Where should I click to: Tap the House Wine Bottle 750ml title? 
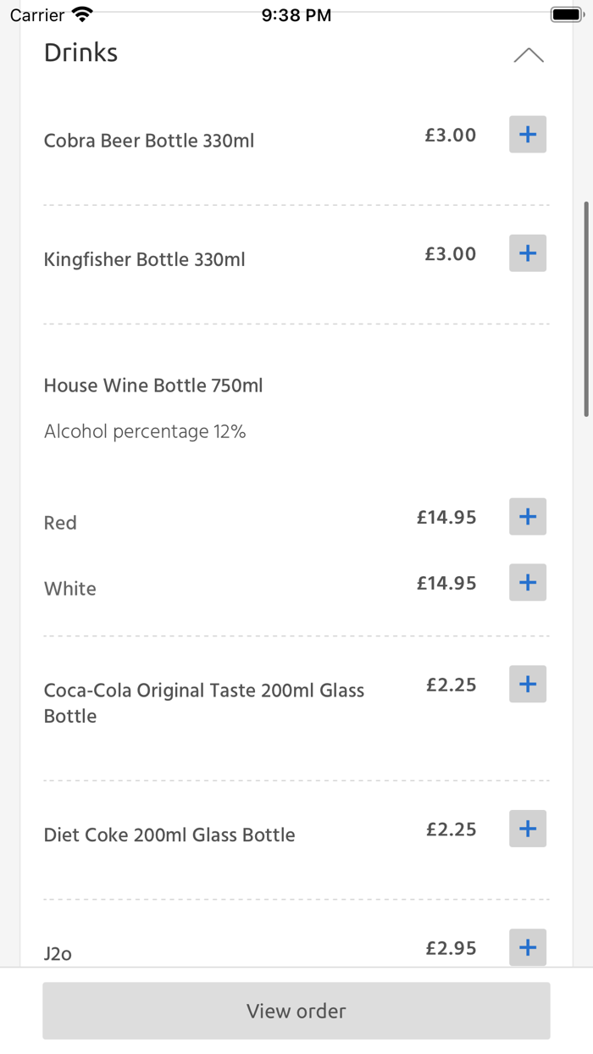153,386
